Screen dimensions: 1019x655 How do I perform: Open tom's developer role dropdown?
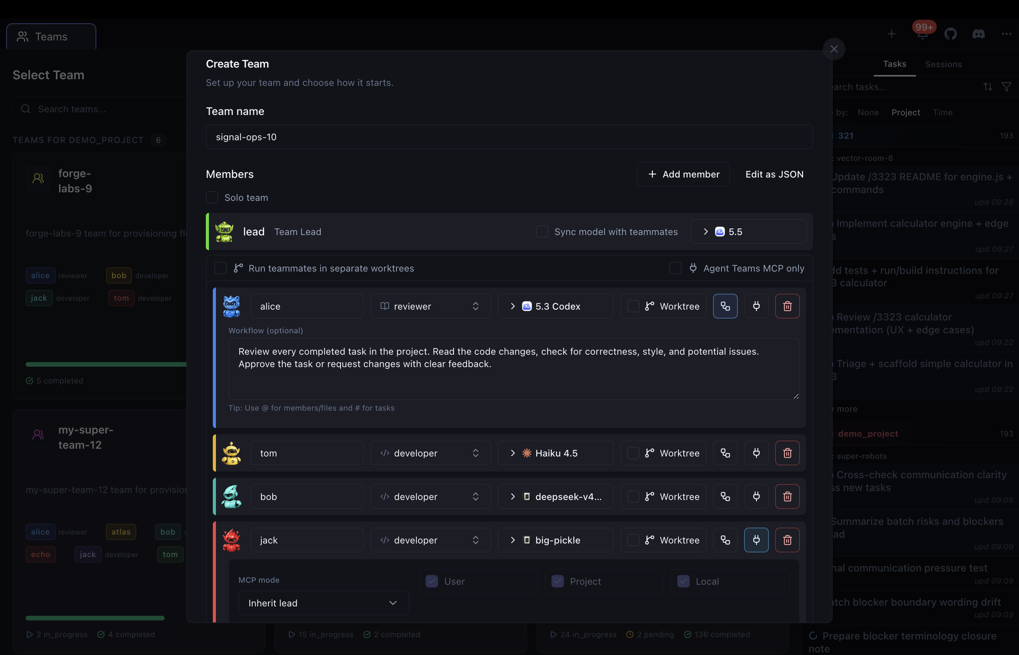pyautogui.click(x=430, y=453)
